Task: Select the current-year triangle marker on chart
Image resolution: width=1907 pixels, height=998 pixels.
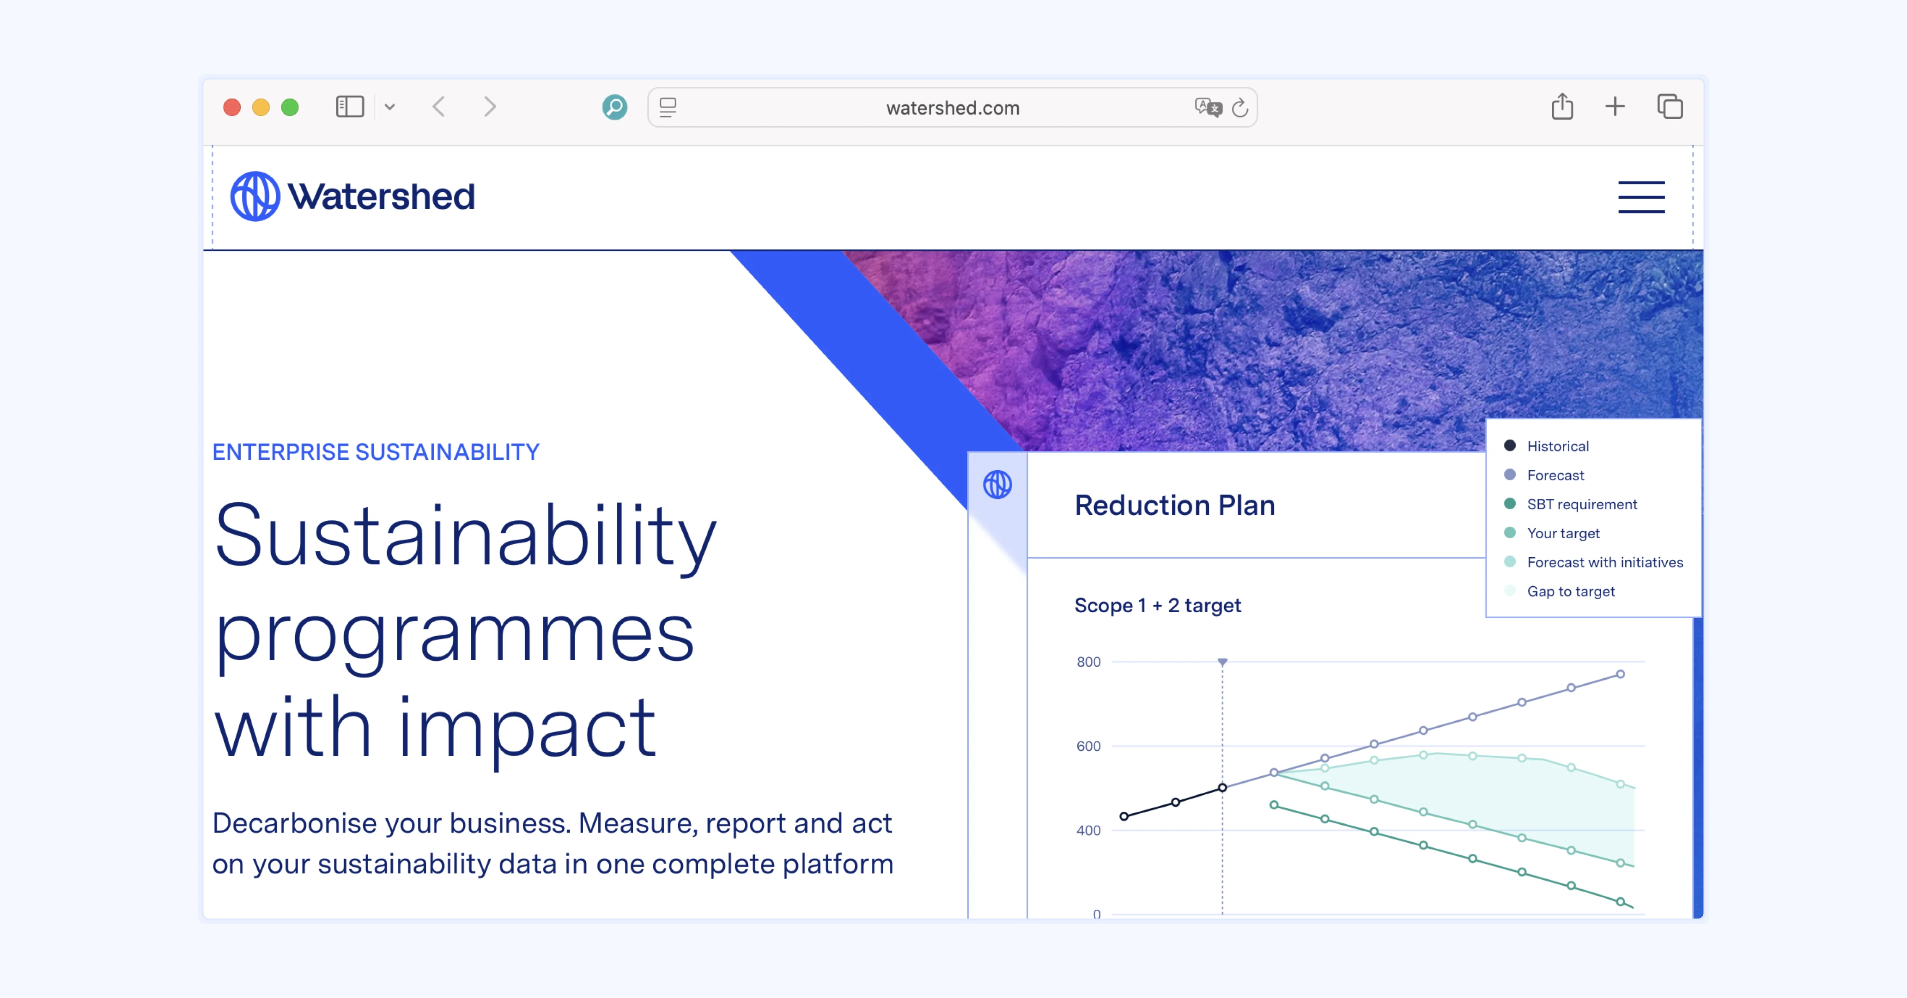Action: tap(1222, 662)
